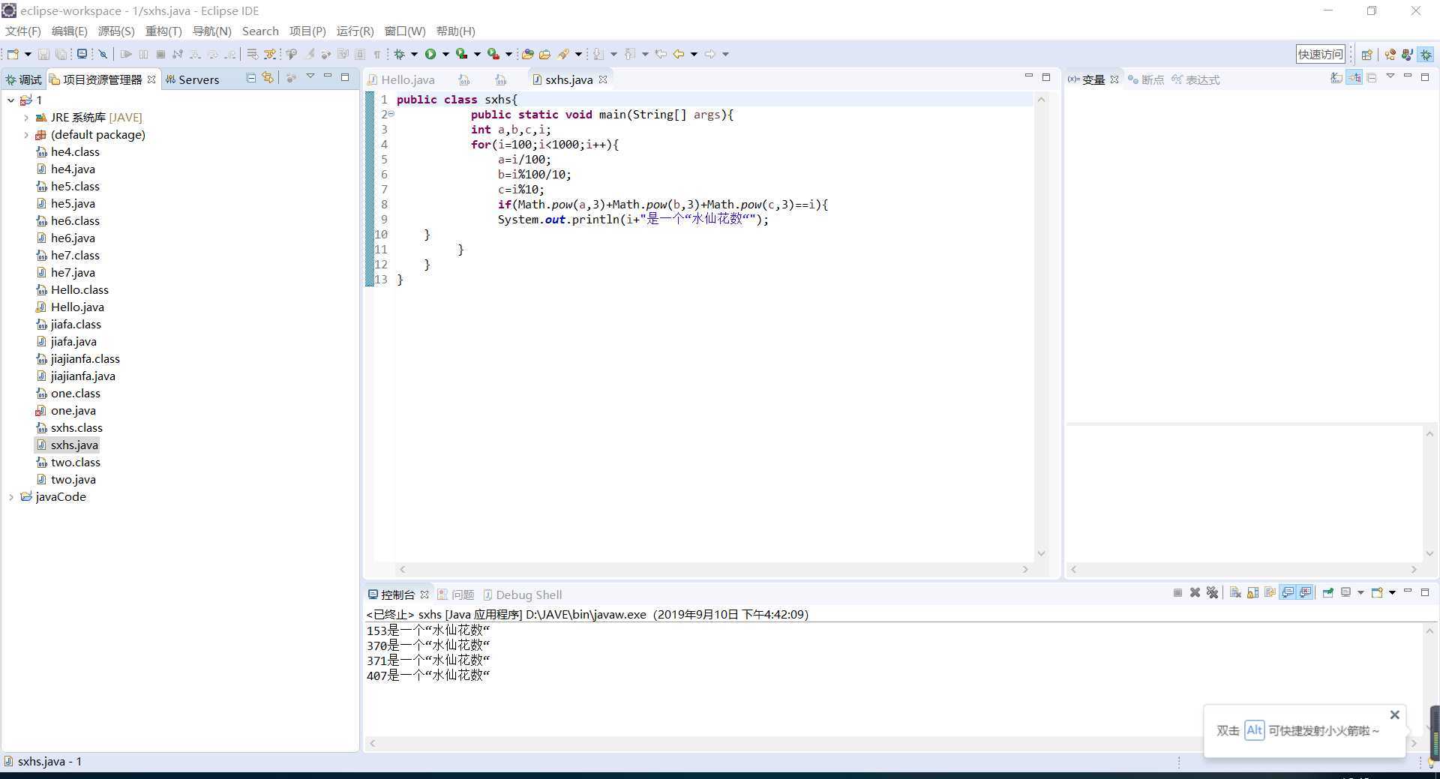Screen dimensions: 1440x779
Task: Click the Debug bug icon in main toolbar
Action: point(399,54)
